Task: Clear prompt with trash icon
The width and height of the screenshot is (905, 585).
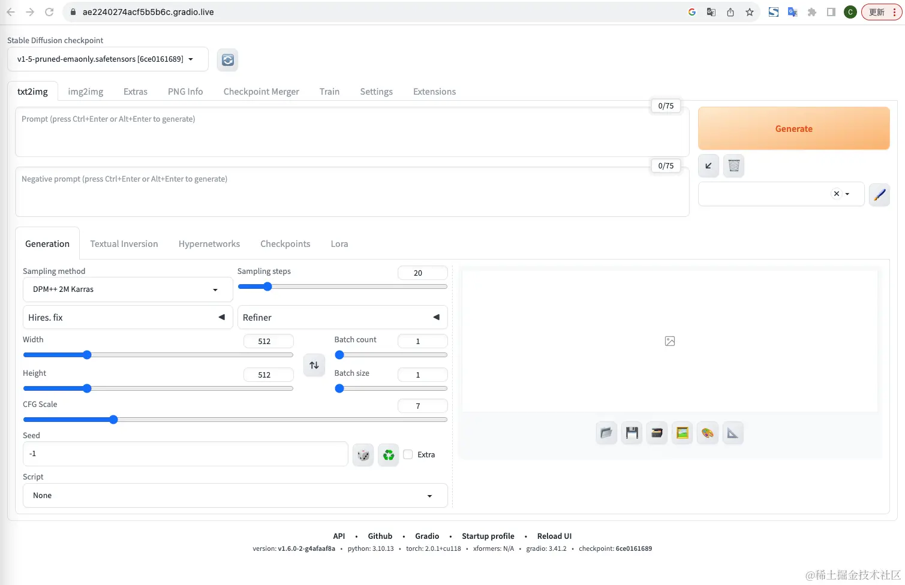Action: pos(733,166)
